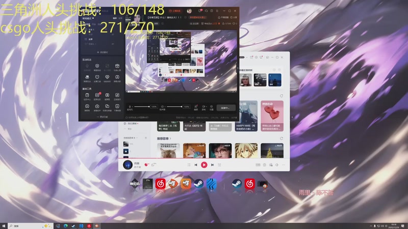Open the 常规模式 mode dropdown in stream app
Screen dimensions: 408x229
click(88, 18)
